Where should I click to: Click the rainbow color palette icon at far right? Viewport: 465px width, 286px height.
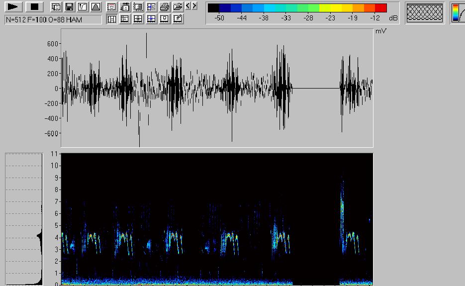pos(456,13)
